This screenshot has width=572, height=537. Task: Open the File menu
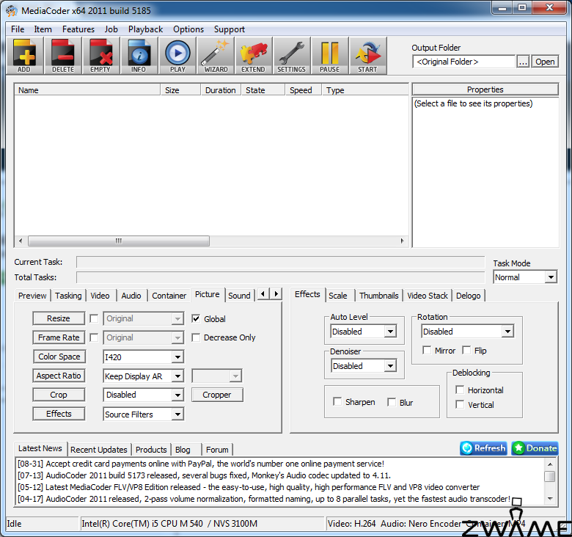pos(18,29)
